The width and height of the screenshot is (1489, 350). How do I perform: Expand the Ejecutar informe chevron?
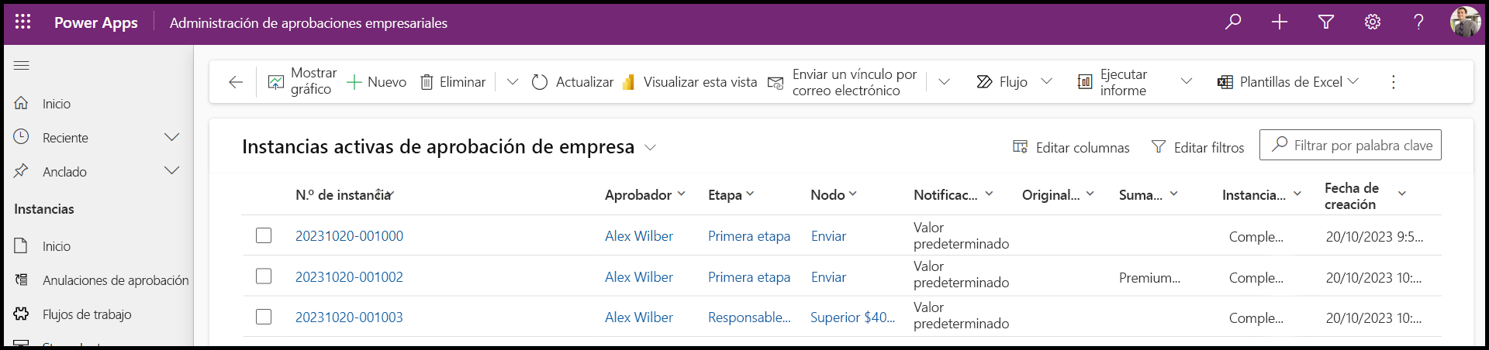point(1186,81)
